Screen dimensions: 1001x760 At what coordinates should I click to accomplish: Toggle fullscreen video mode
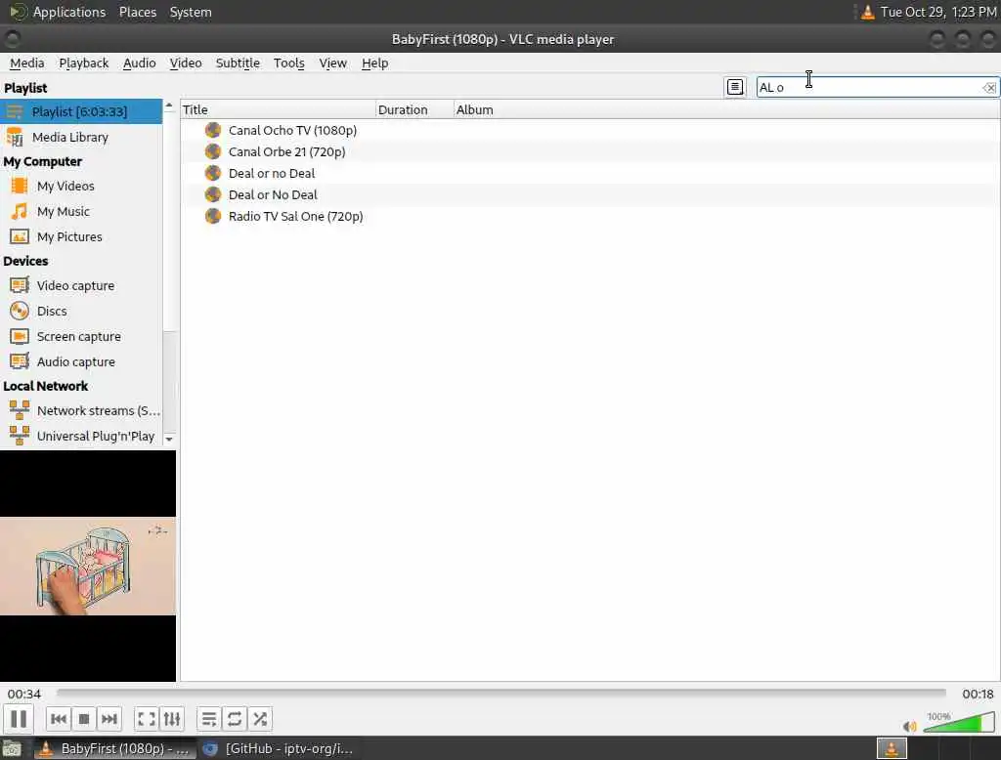click(147, 719)
